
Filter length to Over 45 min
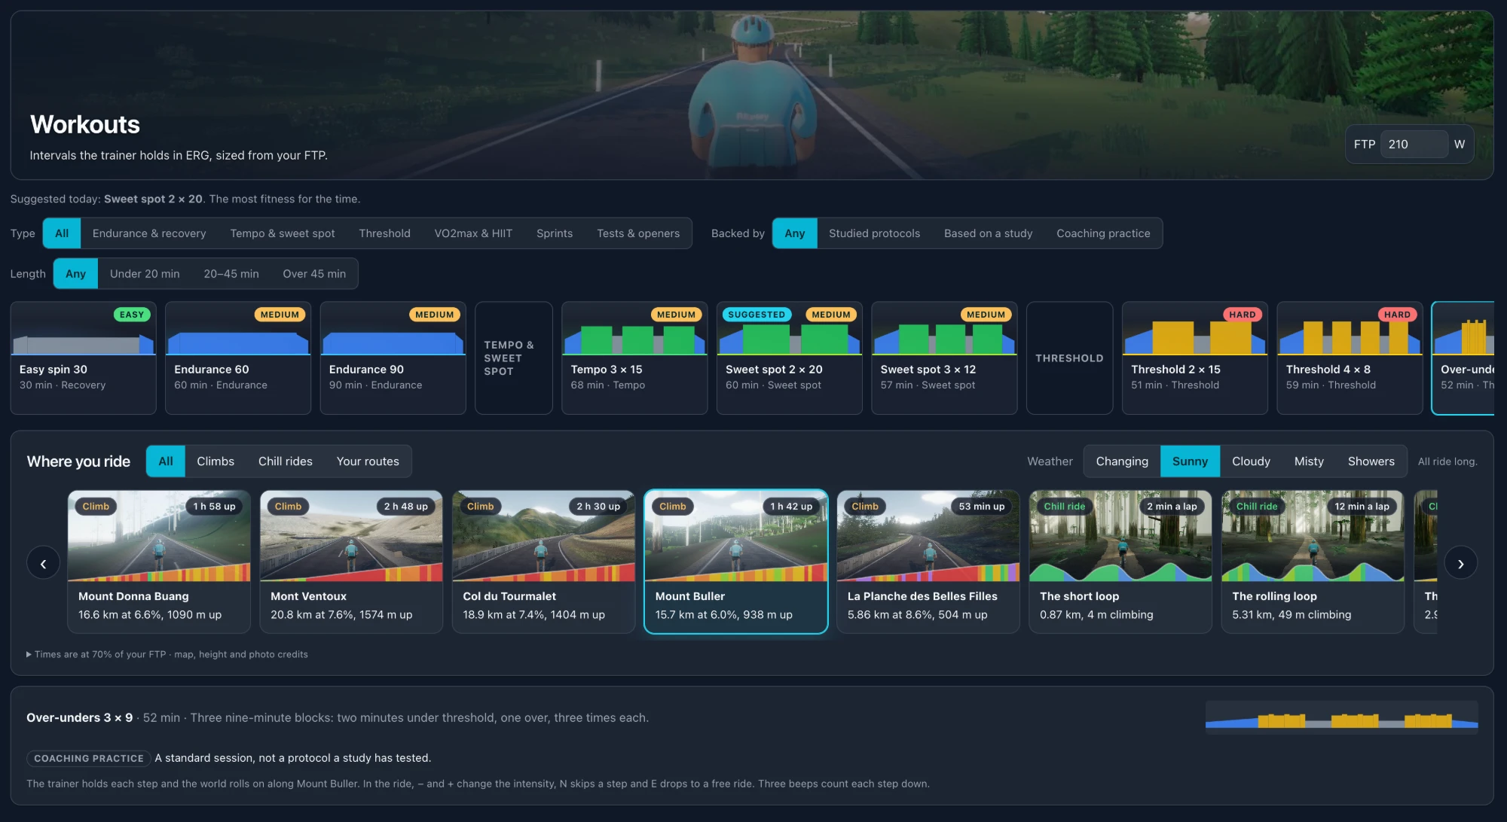click(314, 273)
